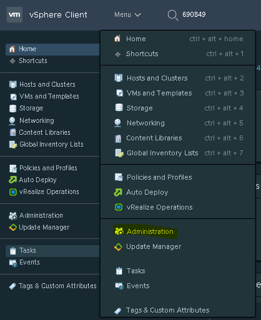Click Hosts and Clusters icon in menu
Viewport: 261px width, 320px height.
(119, 78)
